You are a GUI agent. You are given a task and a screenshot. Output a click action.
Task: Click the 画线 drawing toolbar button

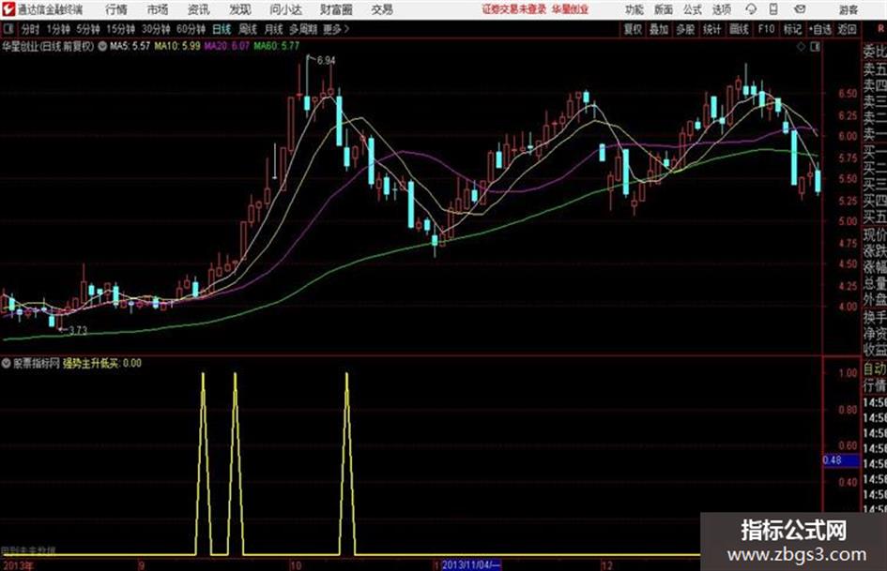[739, 29]
